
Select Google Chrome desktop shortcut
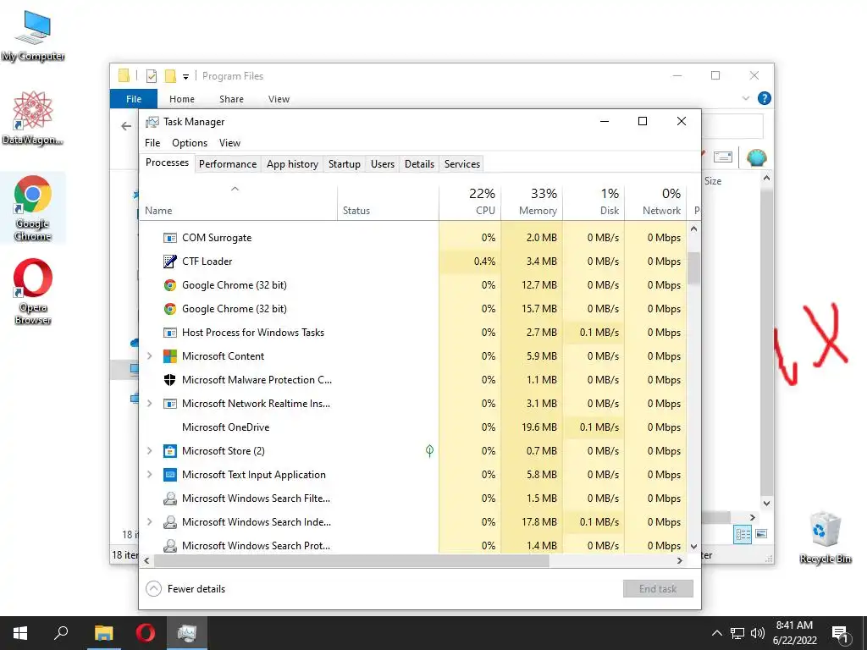click(33, 208)
